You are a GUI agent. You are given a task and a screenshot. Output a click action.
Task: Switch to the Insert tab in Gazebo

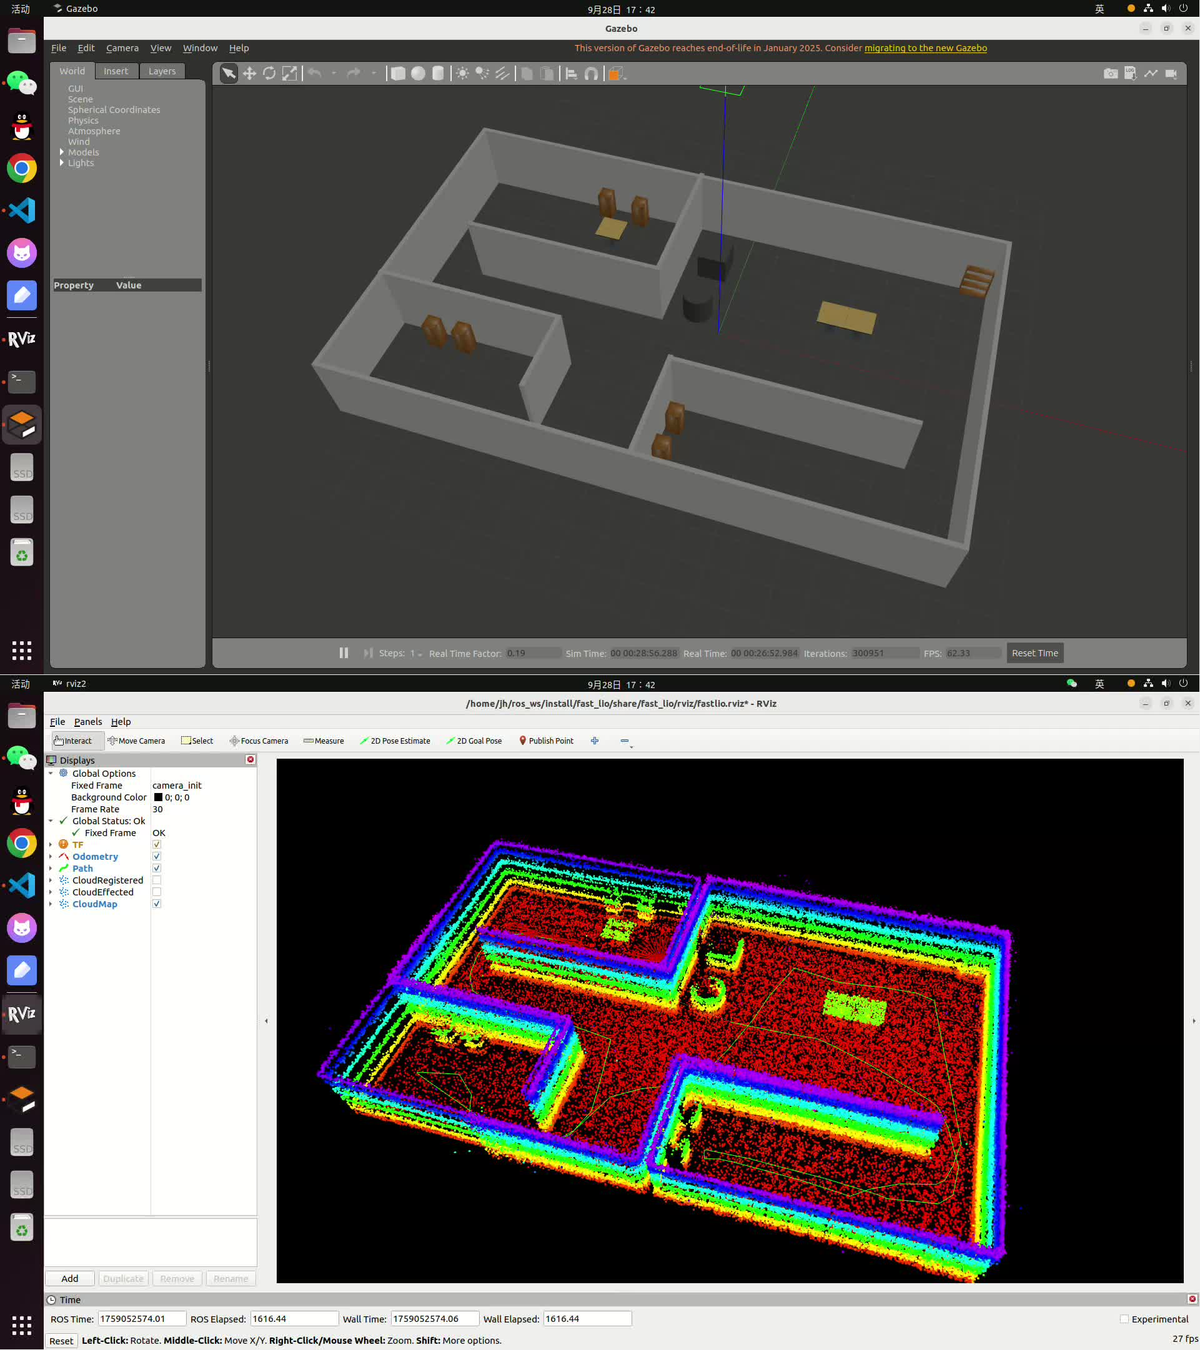click(116, 71)
